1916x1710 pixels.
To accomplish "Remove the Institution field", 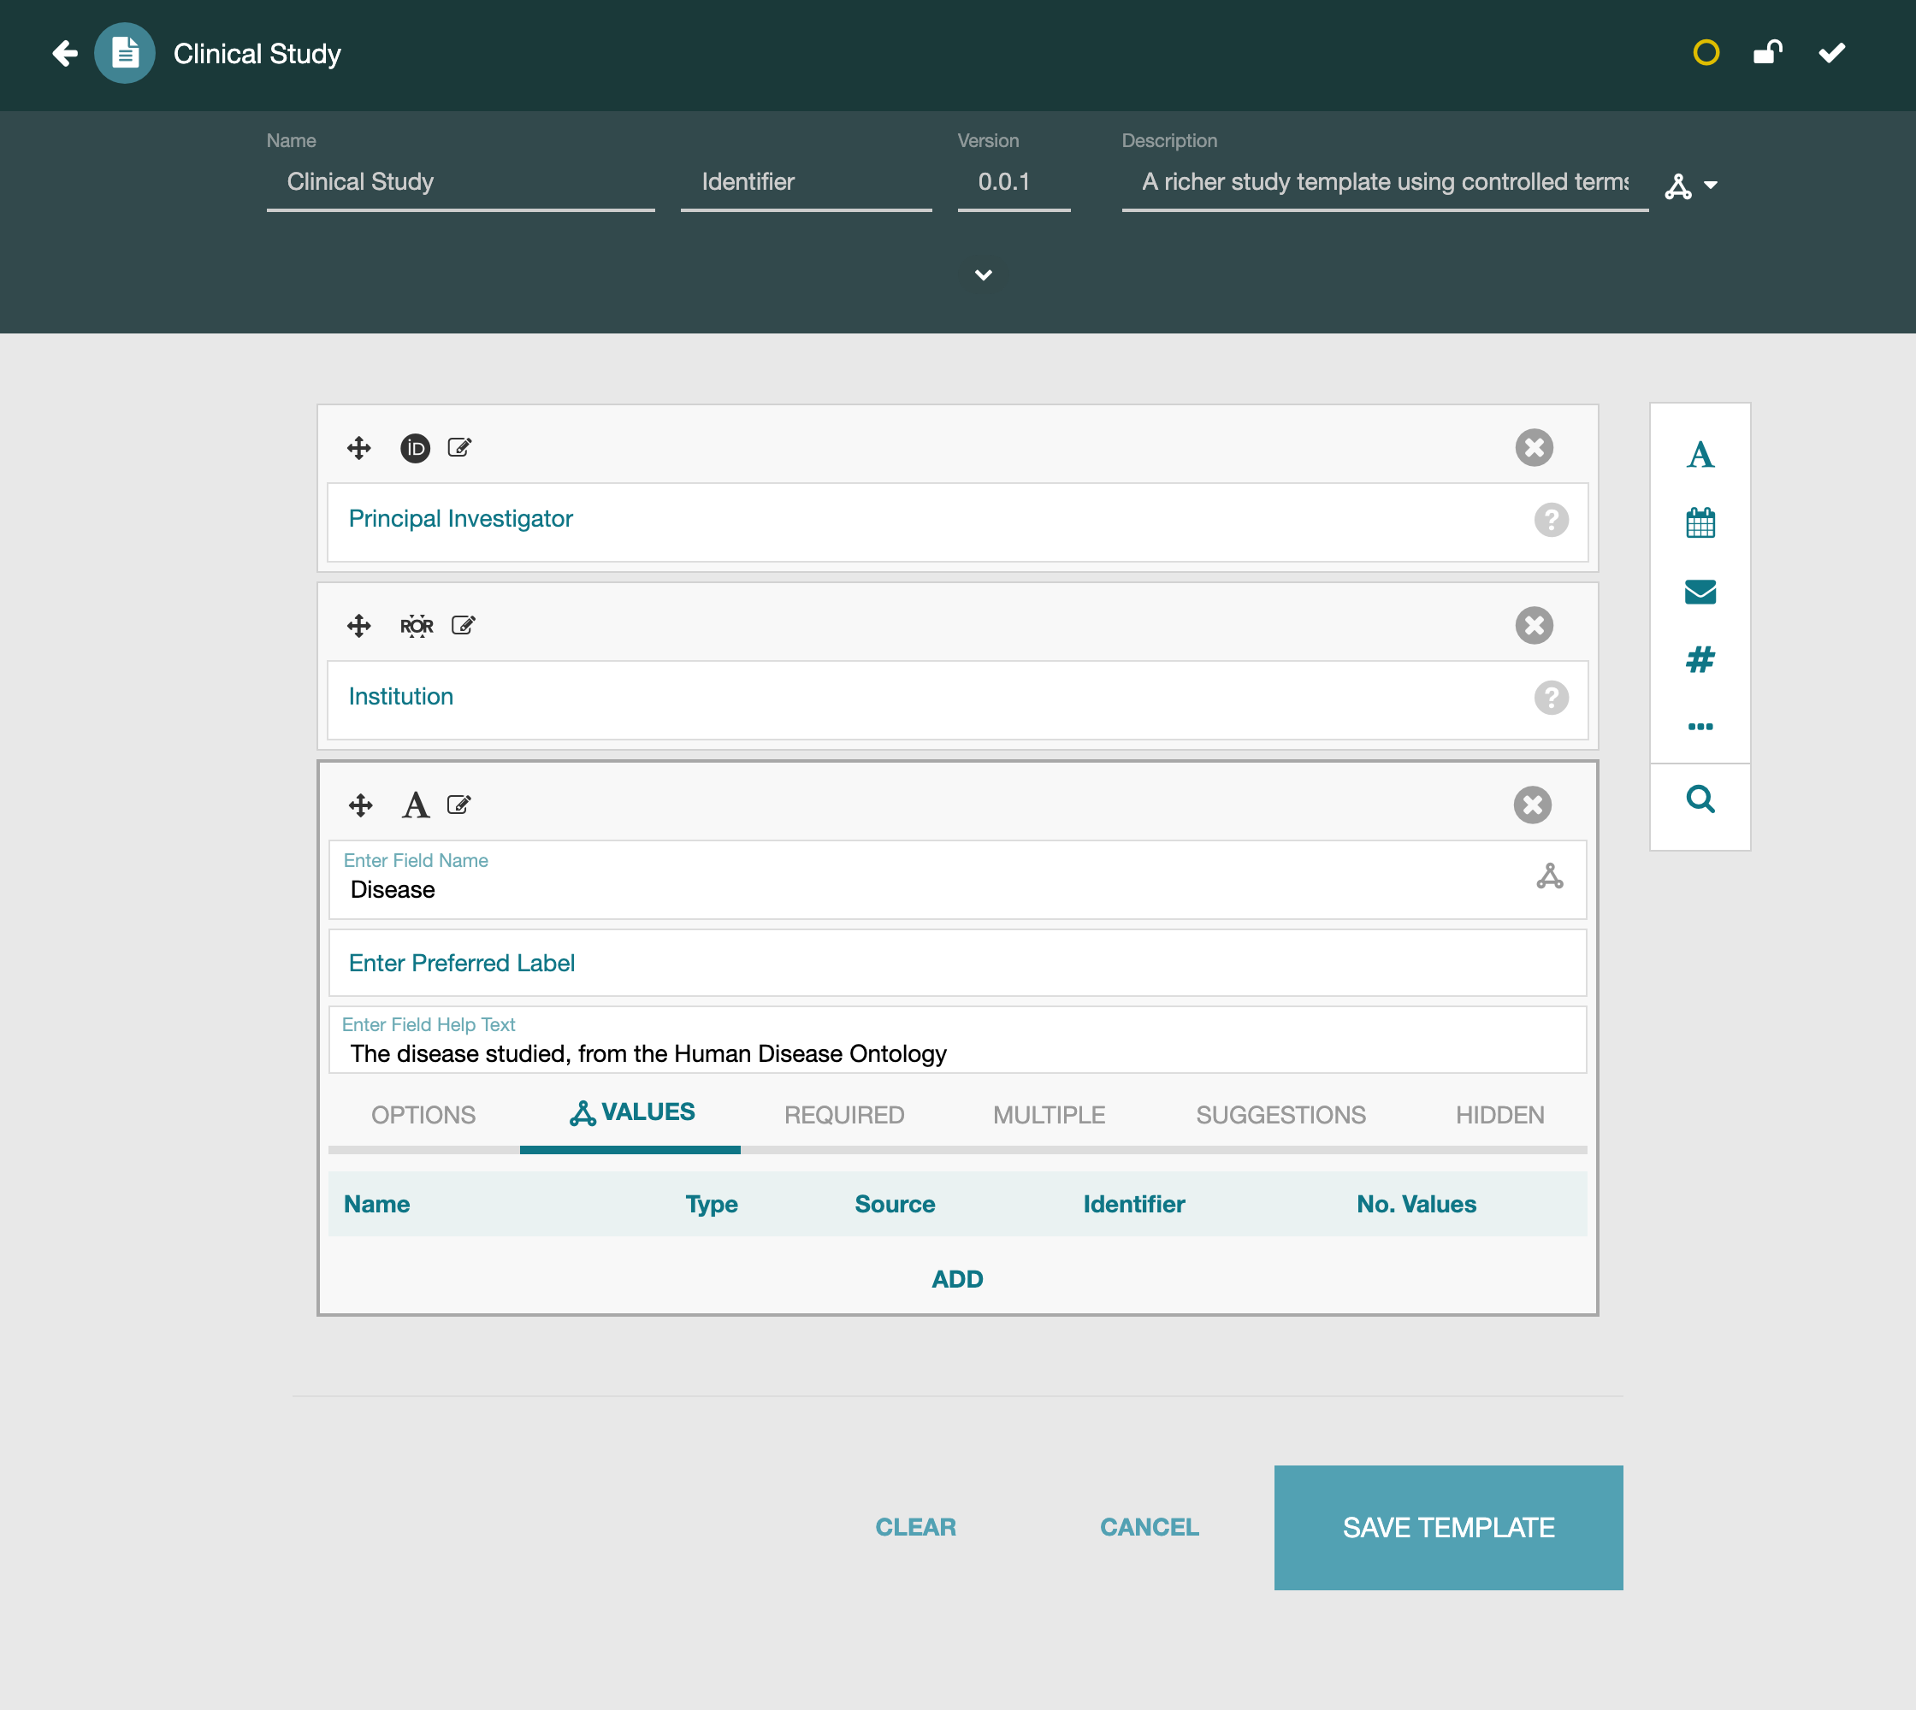I will click(1535, 626).
